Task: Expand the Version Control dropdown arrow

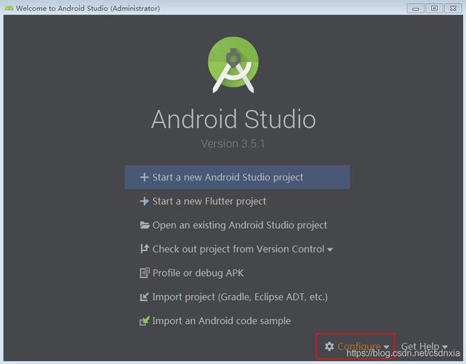Action: click(x=329, y=250)
